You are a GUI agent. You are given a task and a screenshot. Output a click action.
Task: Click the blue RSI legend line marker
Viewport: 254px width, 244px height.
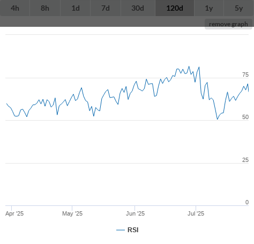(121, 230)
